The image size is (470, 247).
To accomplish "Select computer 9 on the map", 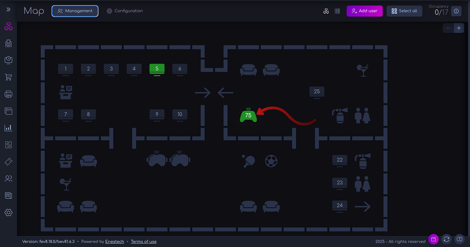I will point(157,115).
